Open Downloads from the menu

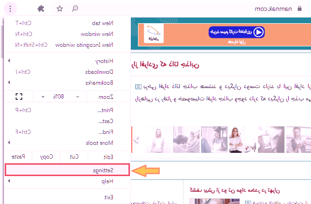click(x=67, y=71)
